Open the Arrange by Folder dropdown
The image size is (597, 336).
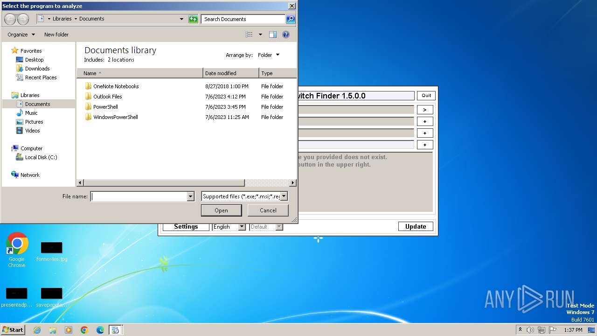click(269, 55)
